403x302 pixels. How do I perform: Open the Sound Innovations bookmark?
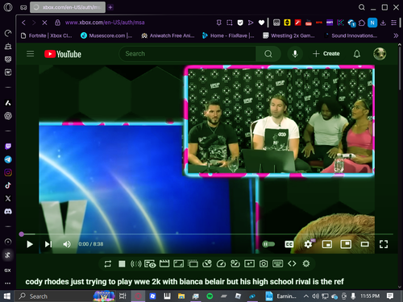[351, 35]
